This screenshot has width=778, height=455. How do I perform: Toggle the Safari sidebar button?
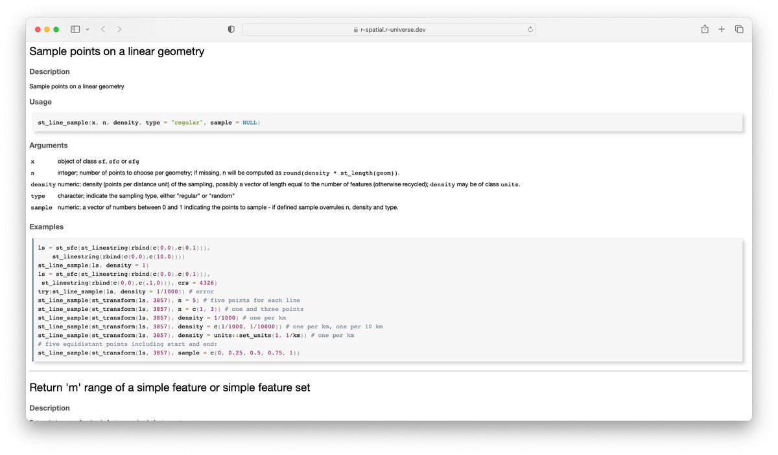tap(75, 29)
